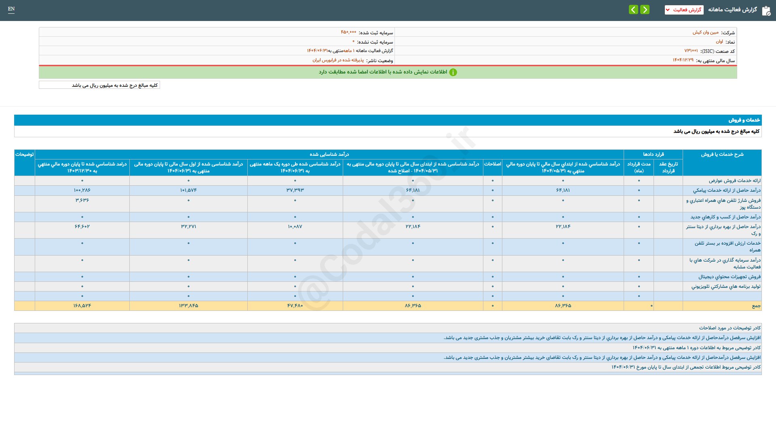Click the توضیحات column header
Screen dimensions: 776x436
tap(24, 154)
